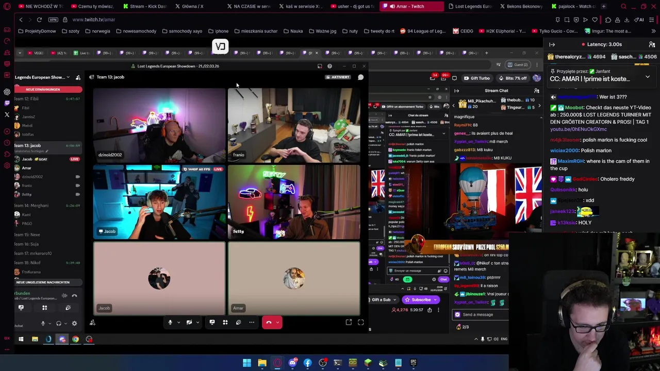Deafen headphones in Discord user panel

pyautogui.click(x=58, y=324)
